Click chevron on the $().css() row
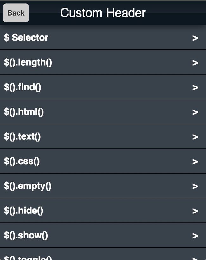 (x=195, y=162)
